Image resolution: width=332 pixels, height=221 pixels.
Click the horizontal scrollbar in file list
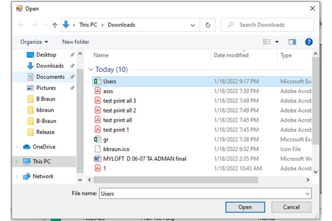coord(176,180)
